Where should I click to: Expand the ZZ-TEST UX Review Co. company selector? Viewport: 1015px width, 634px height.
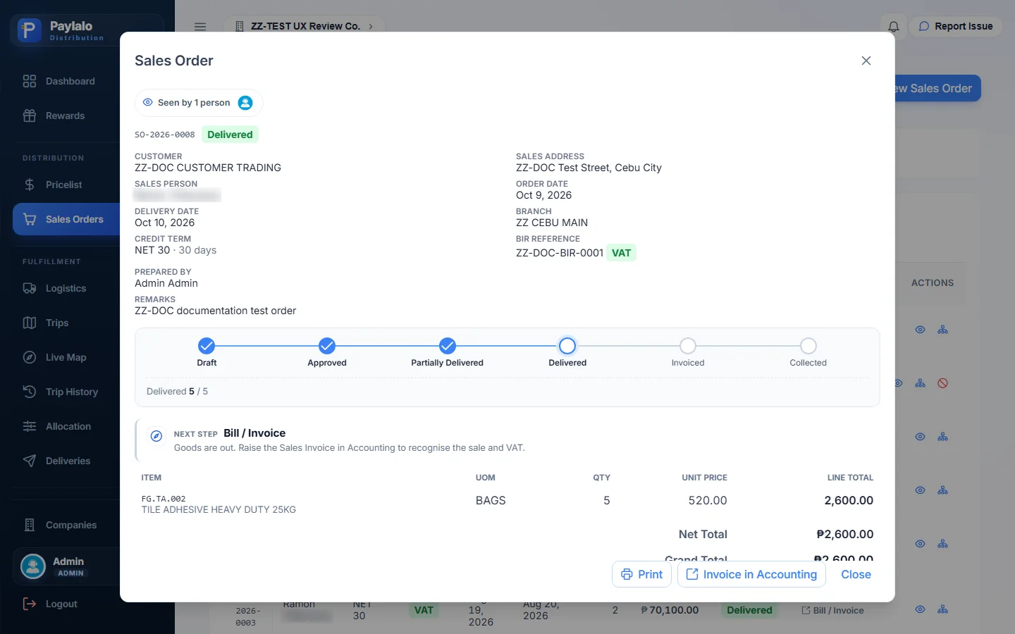(x=304, y=26)
